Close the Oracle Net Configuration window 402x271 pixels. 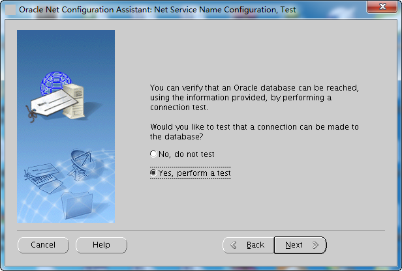(382, 7)
